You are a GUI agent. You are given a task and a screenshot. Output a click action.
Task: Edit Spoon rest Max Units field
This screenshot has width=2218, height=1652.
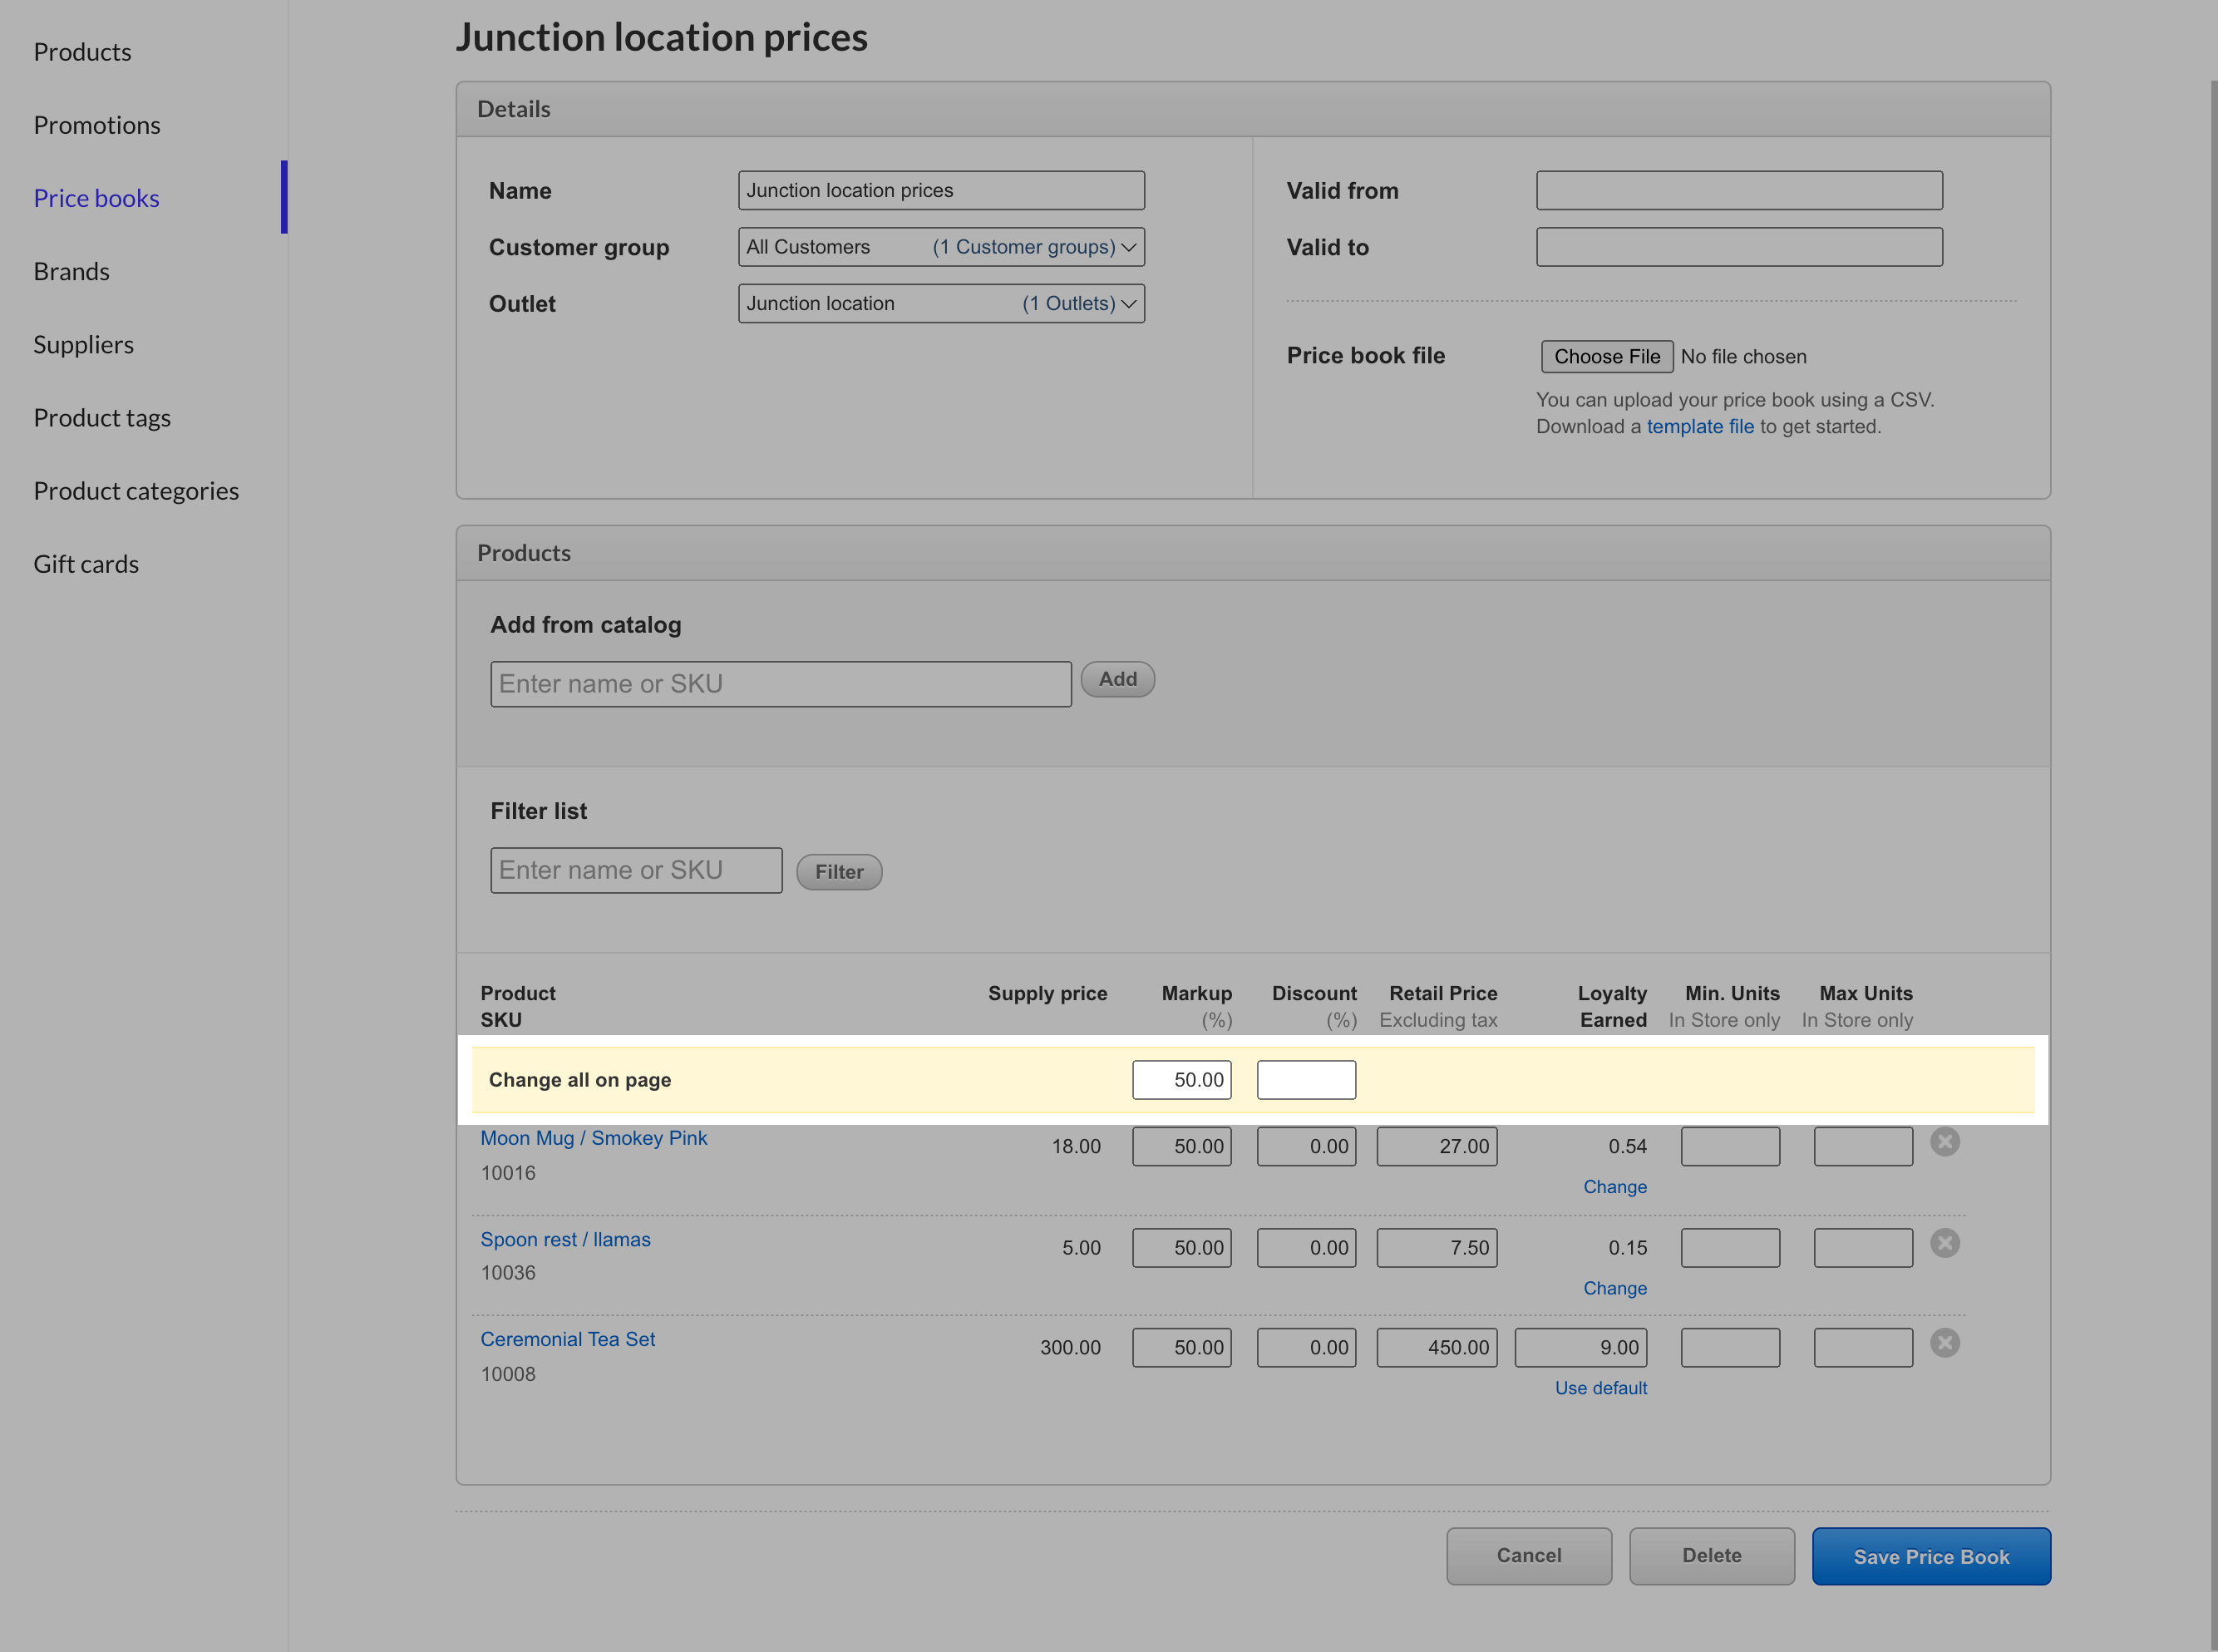1863,1248
